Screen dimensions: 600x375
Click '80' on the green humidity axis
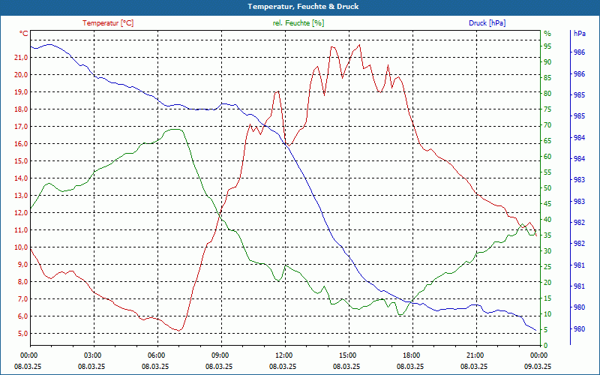coord(548,93)
